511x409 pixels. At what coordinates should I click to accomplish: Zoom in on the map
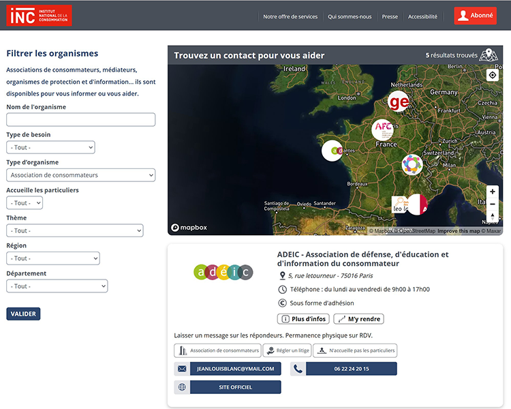tap(492, 192)
